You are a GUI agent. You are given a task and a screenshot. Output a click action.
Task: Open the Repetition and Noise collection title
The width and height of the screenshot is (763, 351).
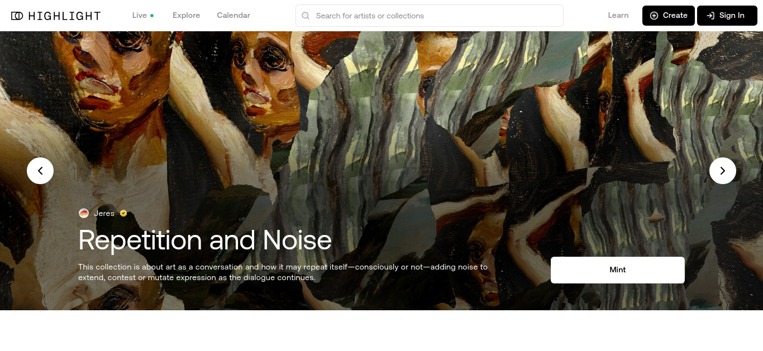click(x=205, y=241)
